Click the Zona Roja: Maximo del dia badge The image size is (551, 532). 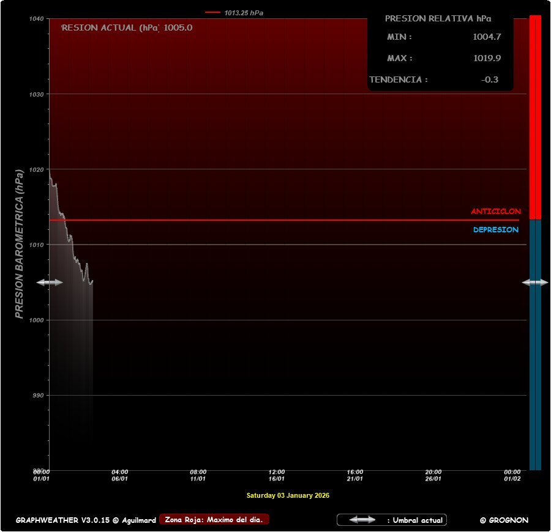tap(214, 520)
